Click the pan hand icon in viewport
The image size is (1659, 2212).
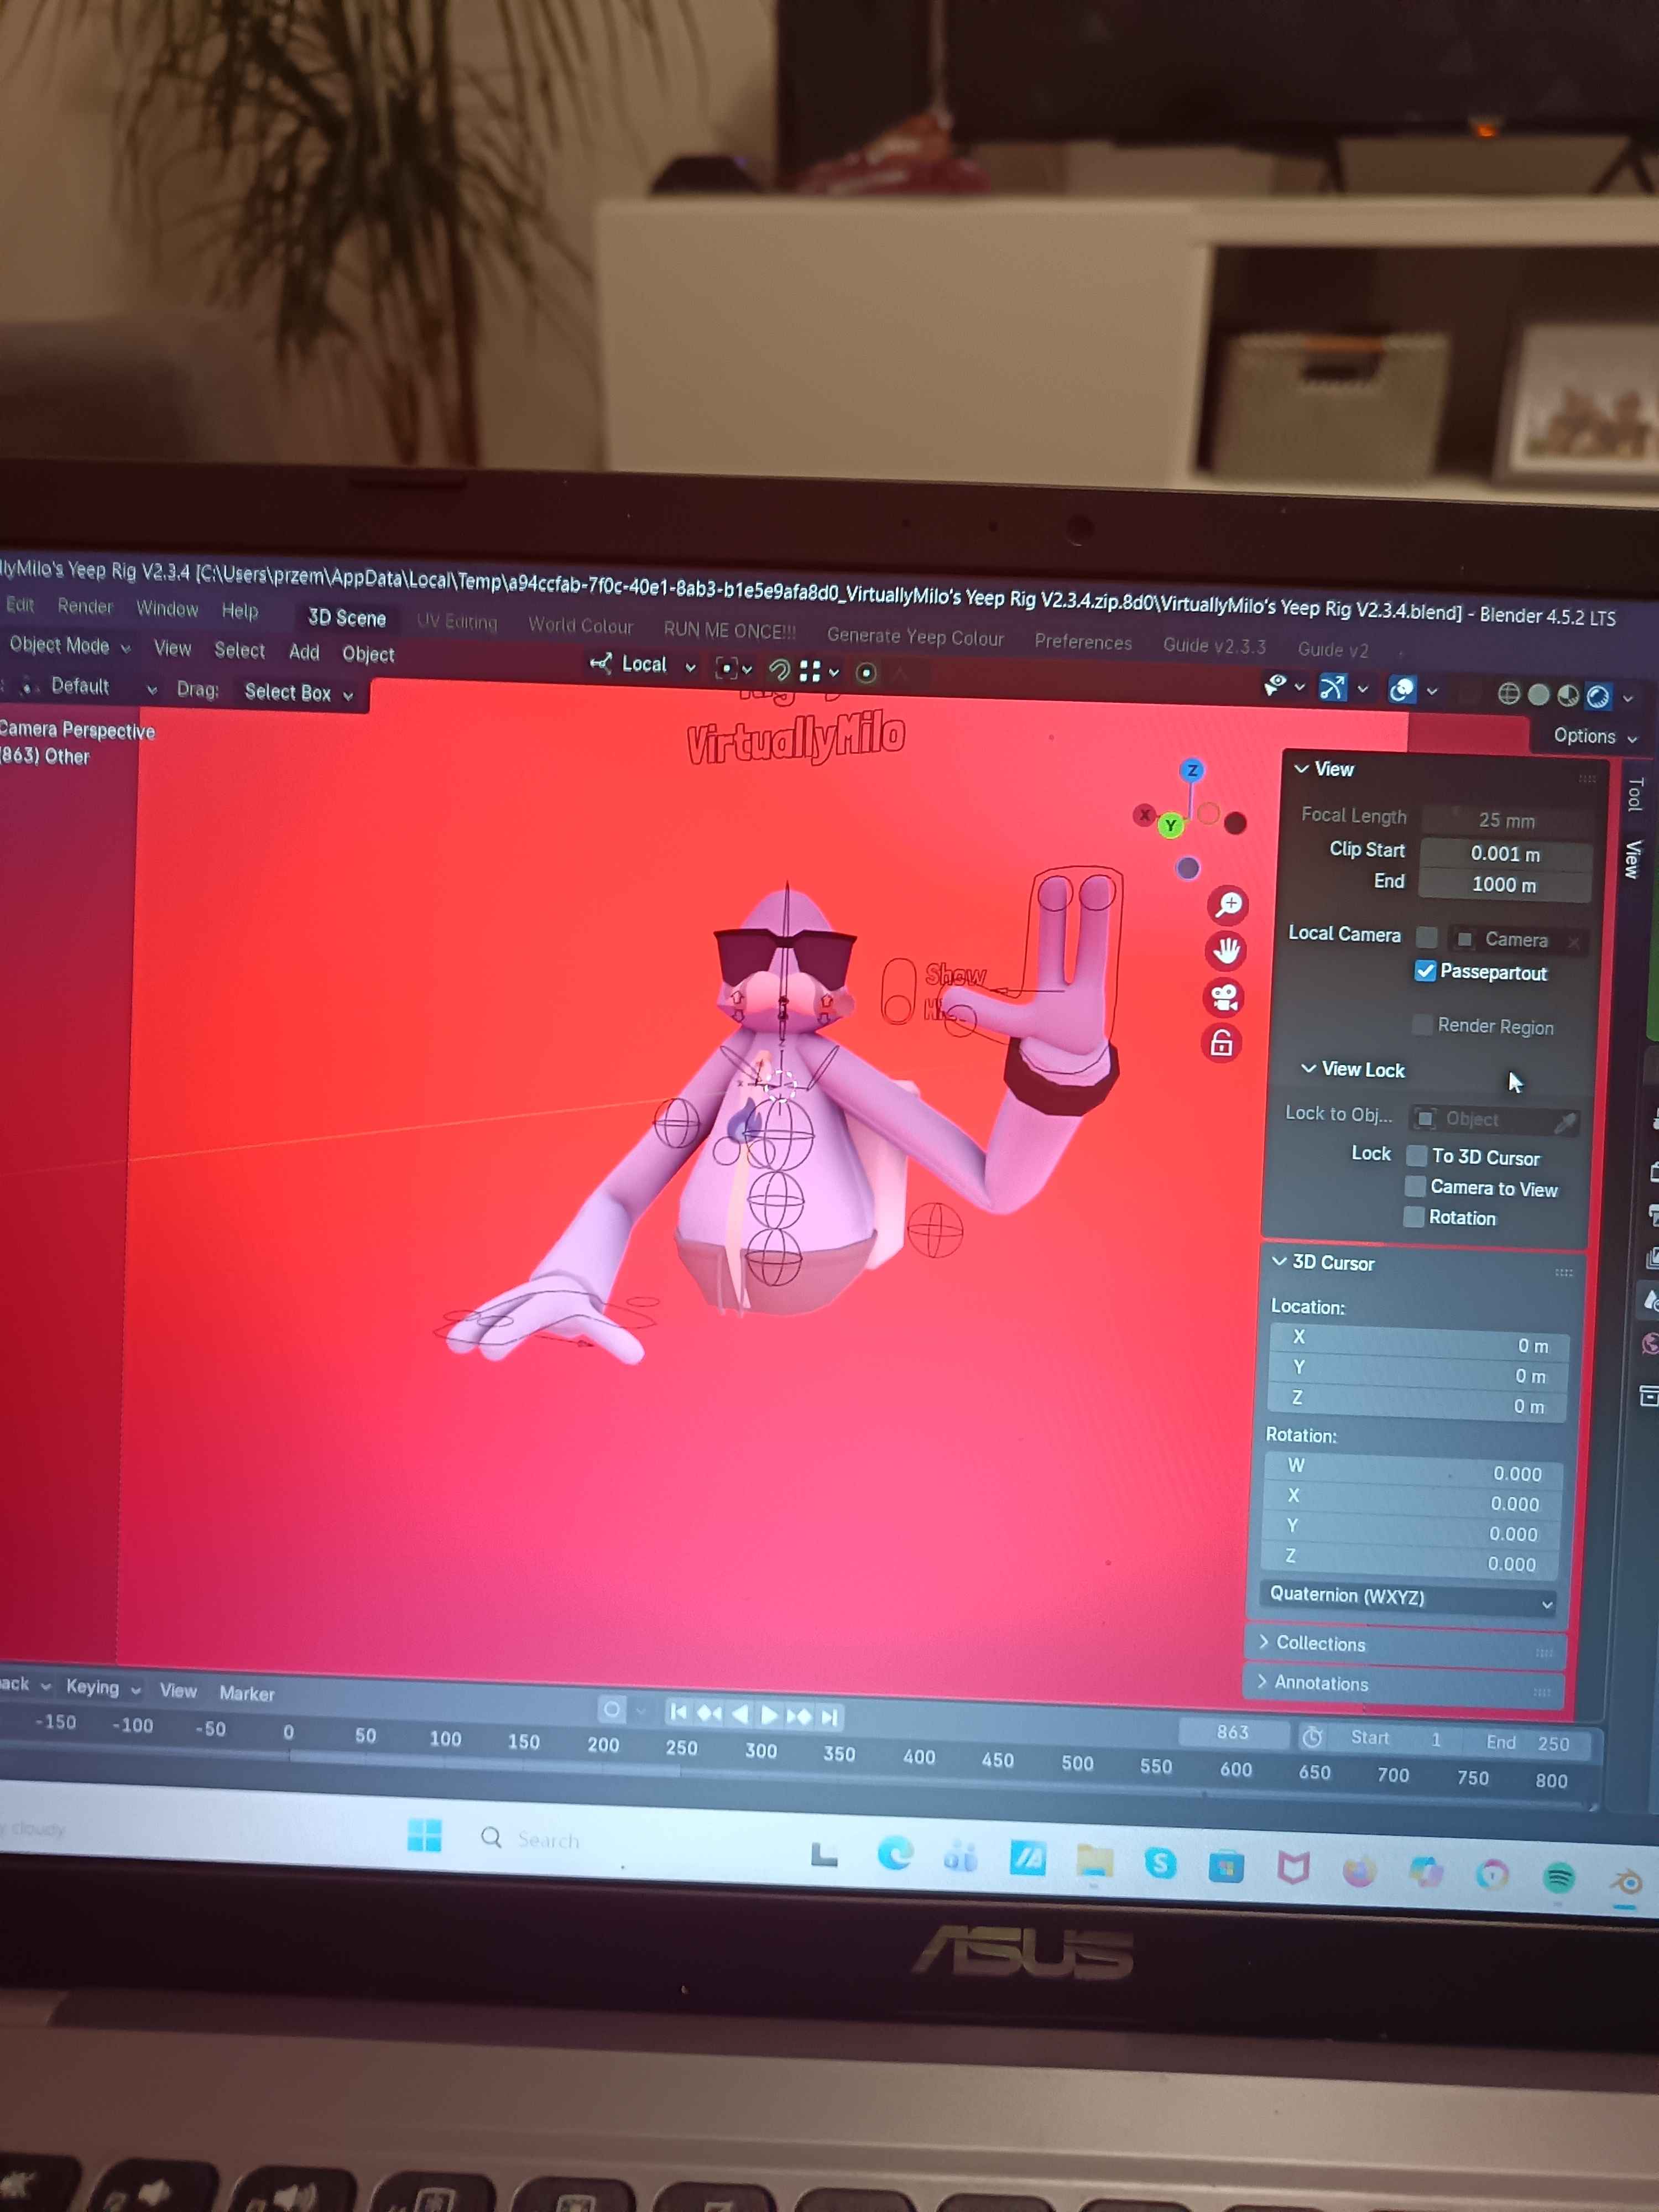[1226, 951]
